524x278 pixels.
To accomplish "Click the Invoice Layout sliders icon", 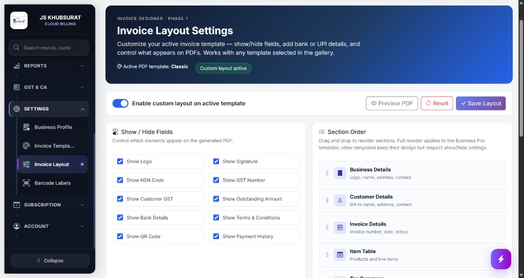I will (x=26, y=164).
